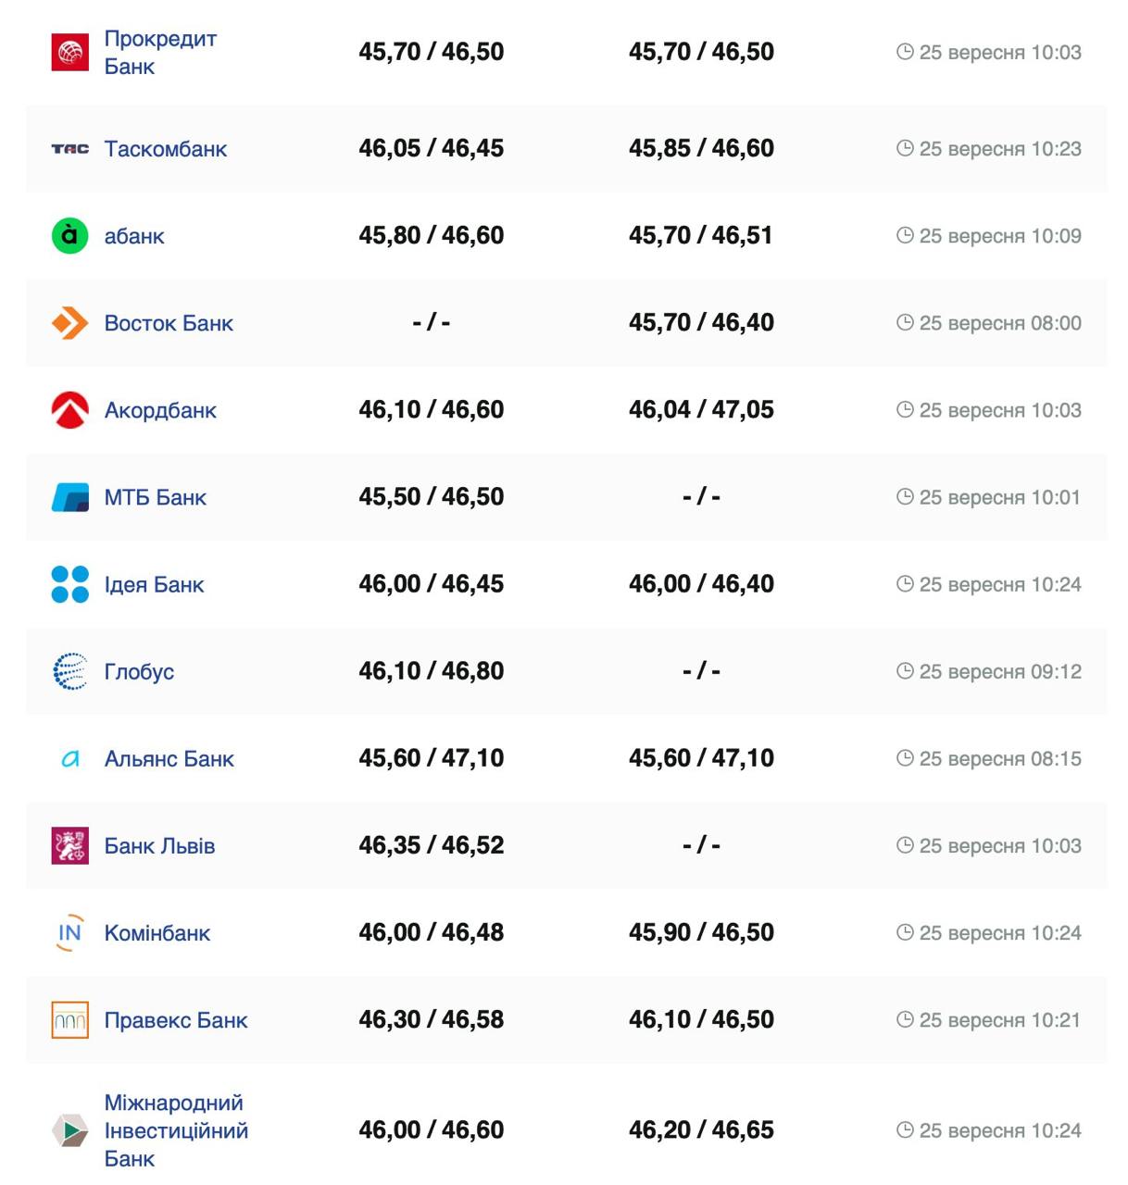The height and width of the screenshot is (1185, 1128).
Task: Click the Комінбанк IN logo icon
Action: (69, 932)
